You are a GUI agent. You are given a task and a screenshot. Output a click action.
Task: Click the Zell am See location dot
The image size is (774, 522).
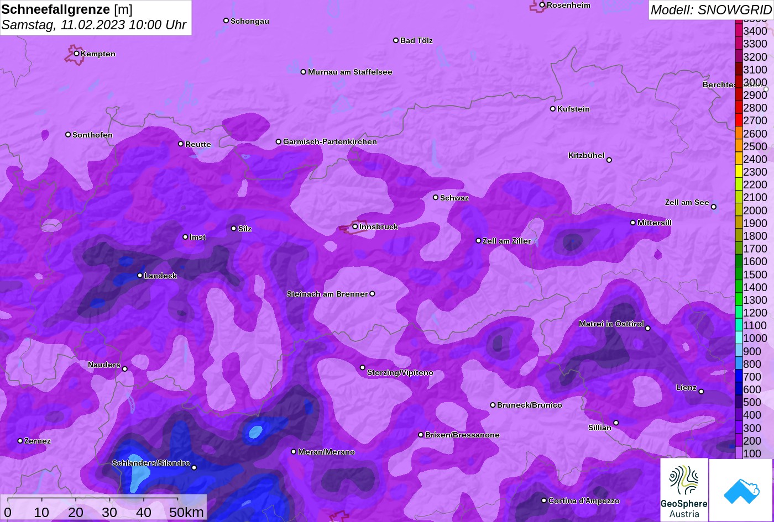(x=714, y=207)
